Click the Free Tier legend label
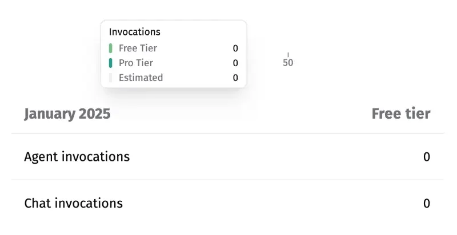457x235 pixels. (x=138, y=48)
